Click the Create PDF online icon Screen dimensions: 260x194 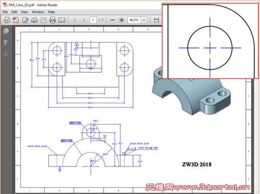[16, 20]
